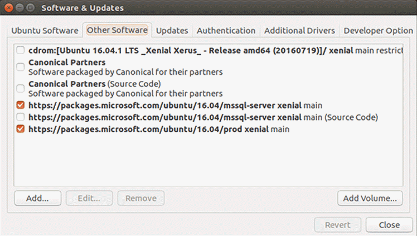
Task: Open the Additional Drivers tab
Action: [x=299, y=31]
